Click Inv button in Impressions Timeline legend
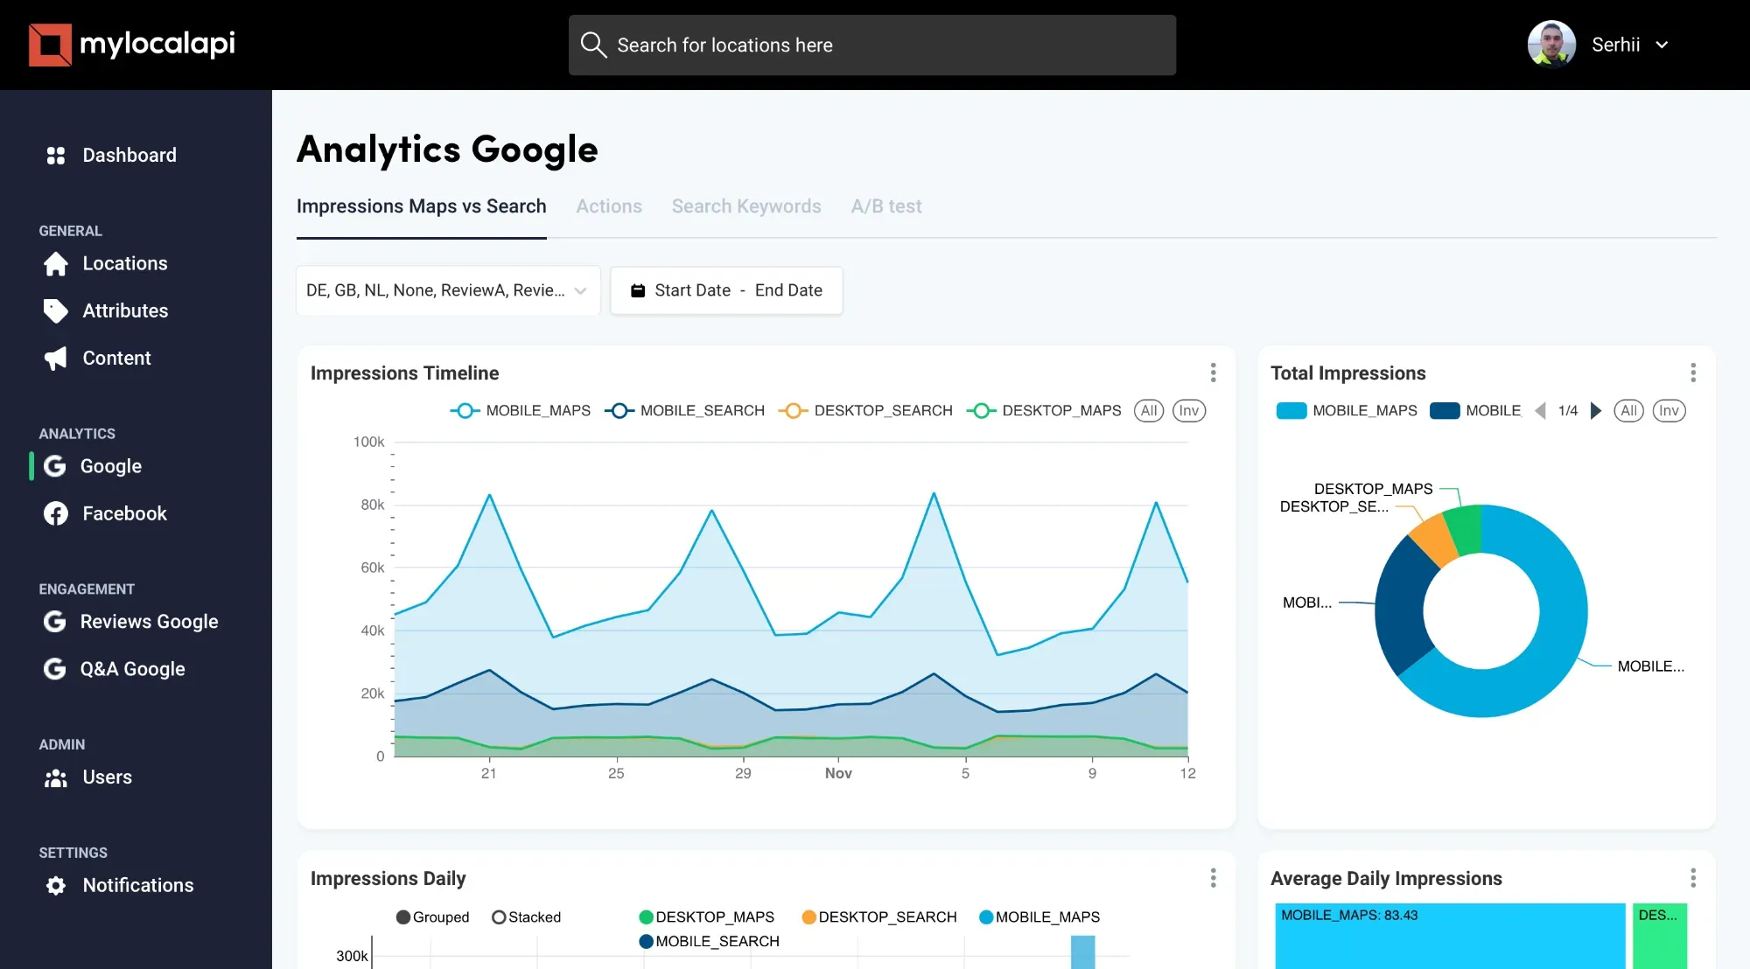 coord(1189,410)
